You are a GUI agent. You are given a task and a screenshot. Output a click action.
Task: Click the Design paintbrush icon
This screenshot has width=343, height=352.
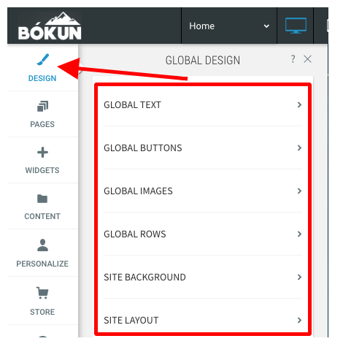click(x=43, y=60)
